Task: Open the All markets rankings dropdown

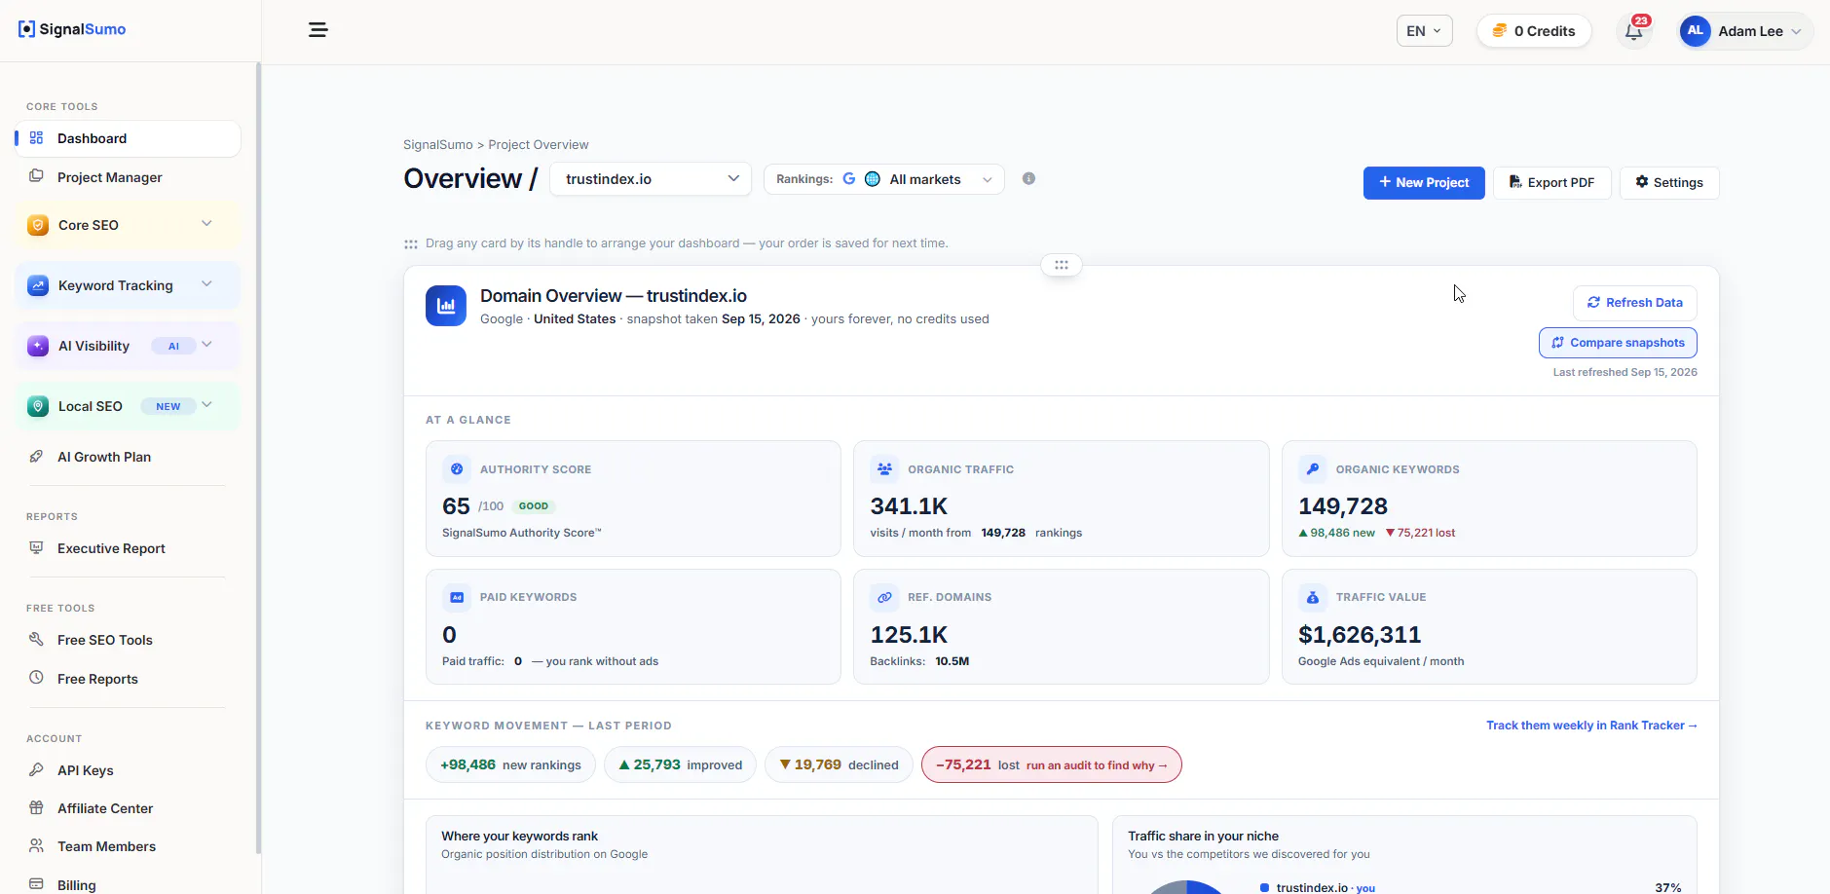Action: 884,179
